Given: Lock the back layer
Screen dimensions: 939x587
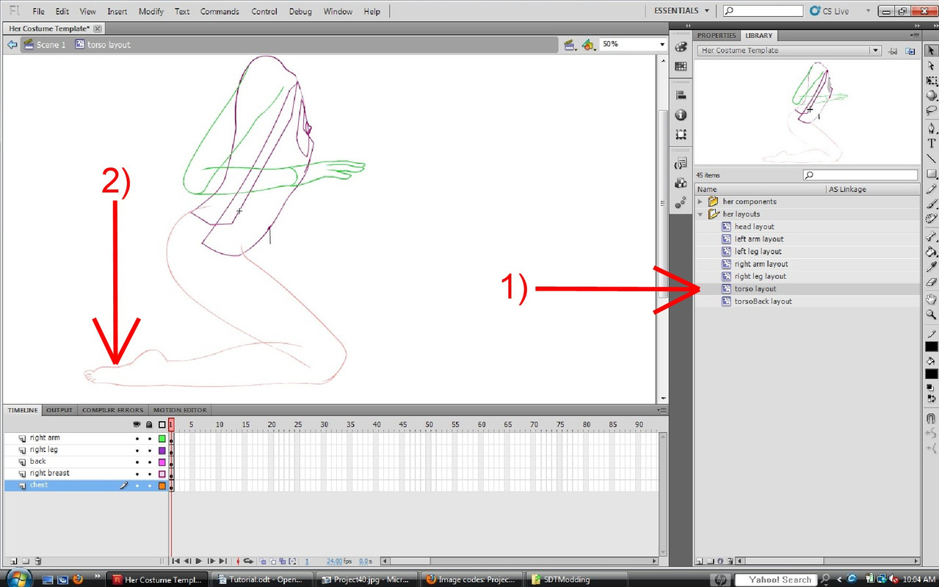Looking at the screenshot, I should click(x=149, y=462).
